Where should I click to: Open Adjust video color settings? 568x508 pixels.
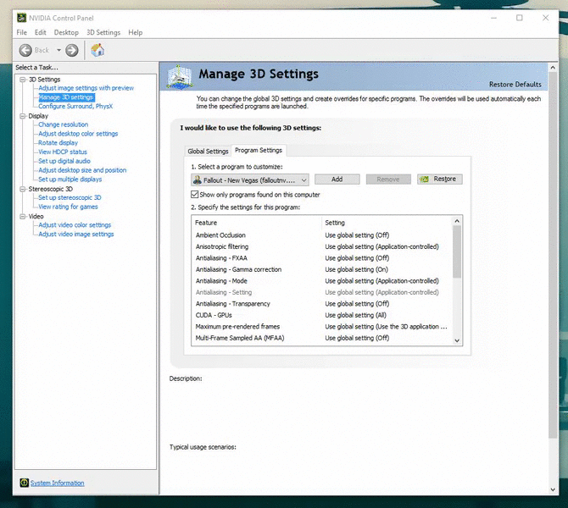point(75,225)
